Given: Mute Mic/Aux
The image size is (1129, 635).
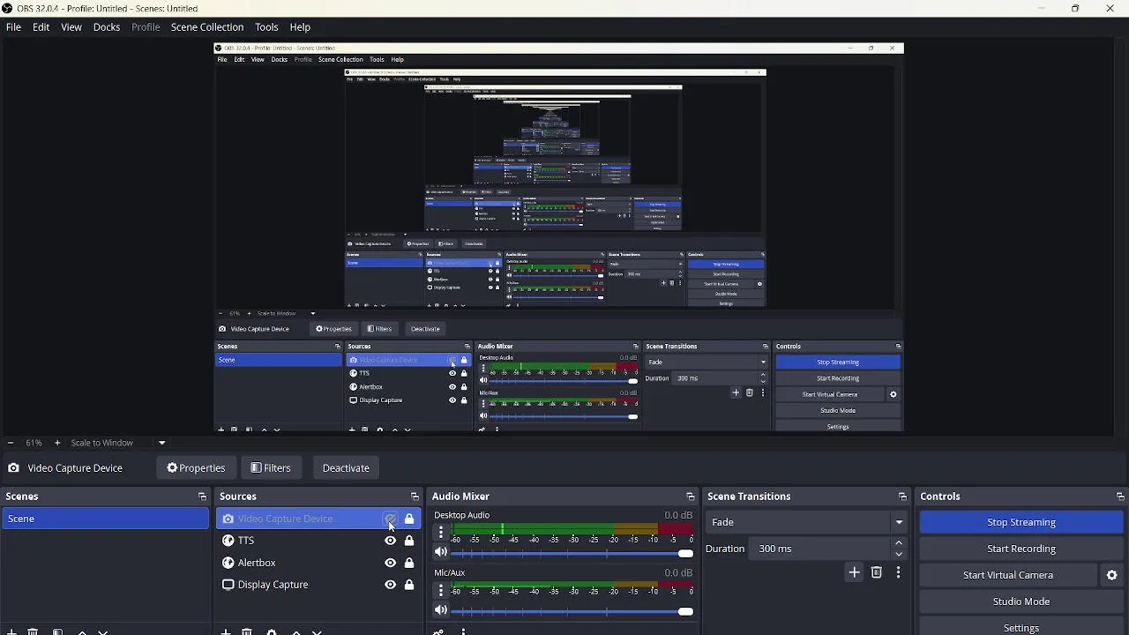Looking at the screenshot, I should [441, 610].
